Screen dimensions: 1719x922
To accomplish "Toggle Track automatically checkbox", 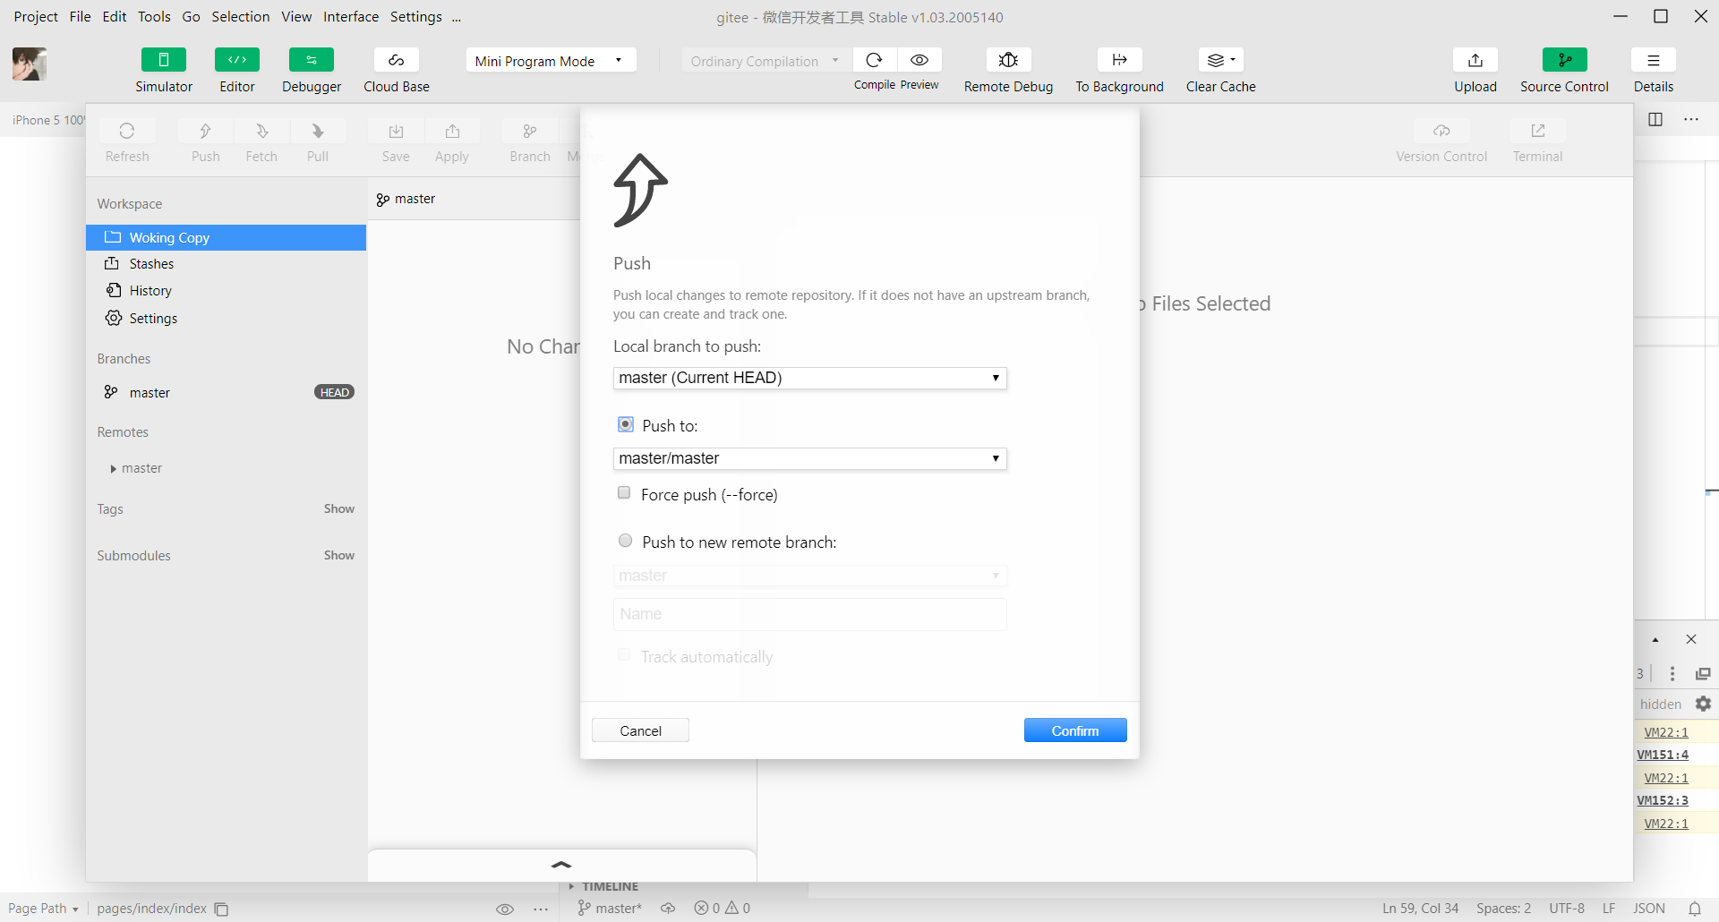I will click(x=624, y=655).
